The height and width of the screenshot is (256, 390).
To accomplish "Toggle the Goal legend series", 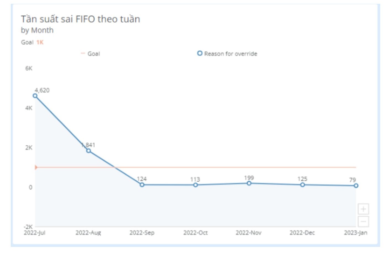I will click(x=90, y=54).
